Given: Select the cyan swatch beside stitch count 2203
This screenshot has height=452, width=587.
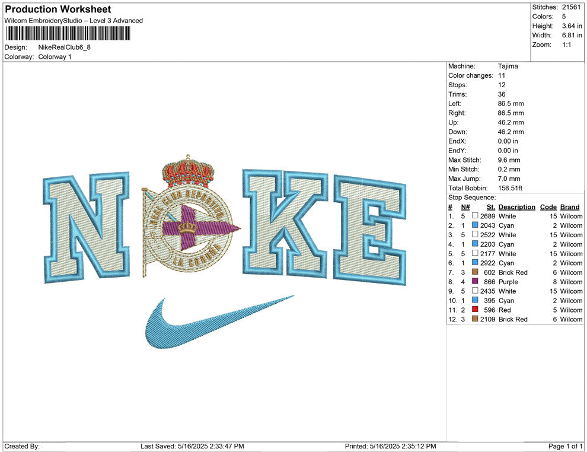Looking at the screenshot, I should tap(475, 244).
